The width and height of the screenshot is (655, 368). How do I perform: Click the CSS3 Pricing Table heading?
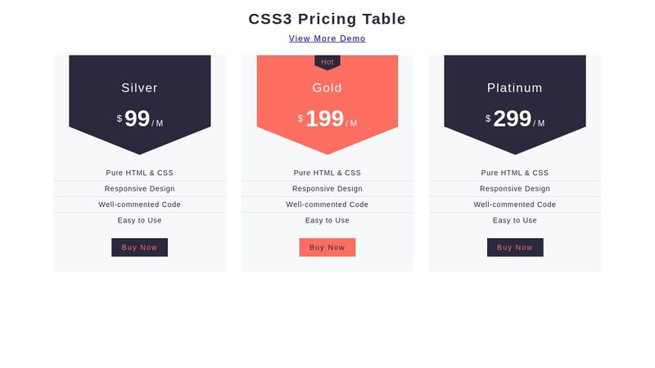point(327,19)
